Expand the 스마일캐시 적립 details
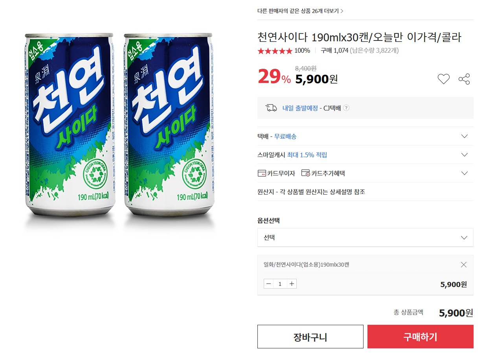The image size is (494, 359). (465, 155)
